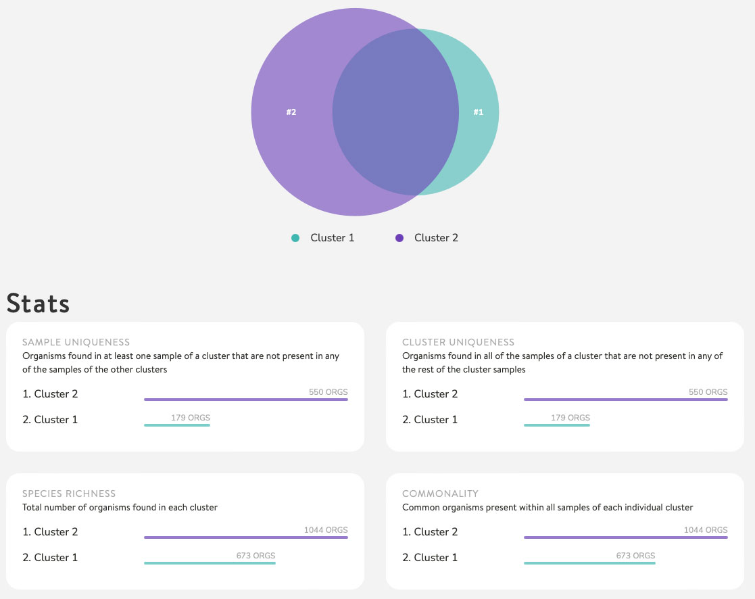Select the #2 label in the Venn diagram
This screenshot has height=599, width=755.
(291, 112)
